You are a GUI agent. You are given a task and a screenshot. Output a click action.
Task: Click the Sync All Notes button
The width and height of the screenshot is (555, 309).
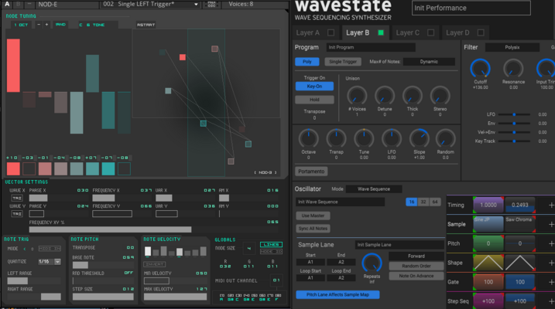[313, 229]
